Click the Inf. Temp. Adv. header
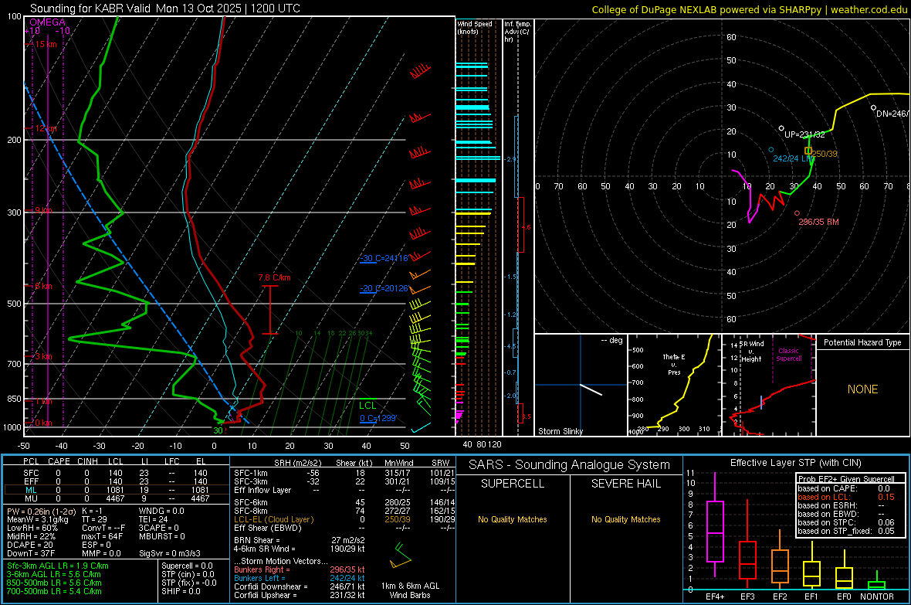911x605 pixels. [x=518, y=32]
